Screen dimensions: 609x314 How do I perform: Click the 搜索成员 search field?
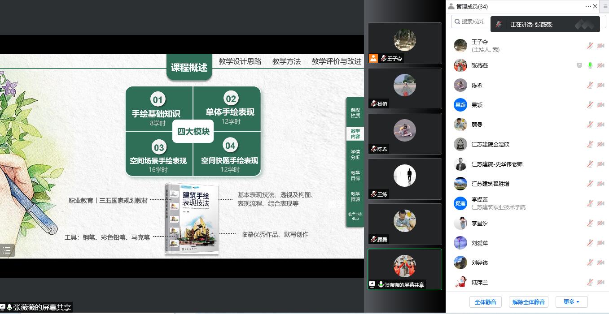(471, 21)
